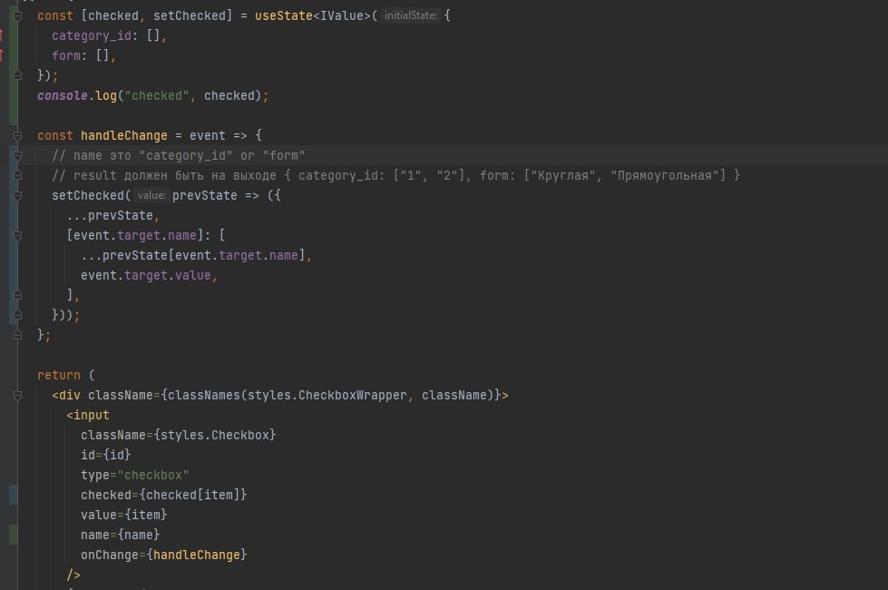The image size is (888, 590).
Task: Collapse the setChecked call fold marker
Action: (x=17, y=195)
